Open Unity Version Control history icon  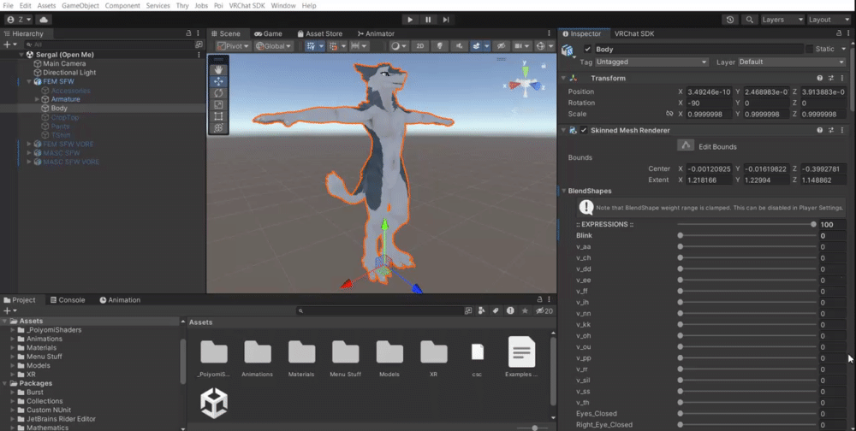[x=730, y=20]
